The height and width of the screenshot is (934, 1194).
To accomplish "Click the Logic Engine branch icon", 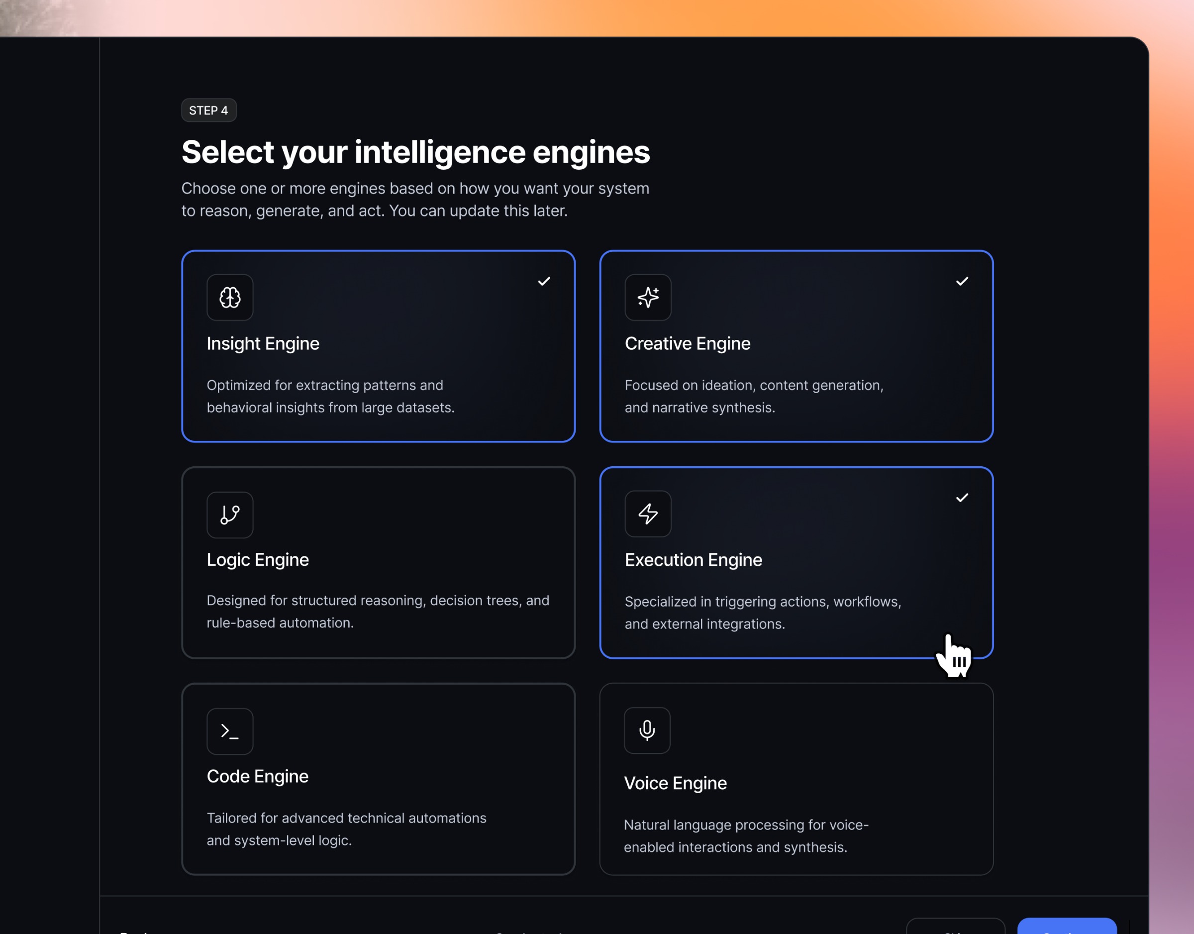I will coord(230,515).
